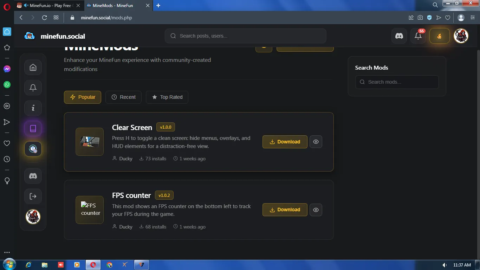Open the purple book icon in site sidebar
The image size is (480, 270).
click(x=33, y=128)
